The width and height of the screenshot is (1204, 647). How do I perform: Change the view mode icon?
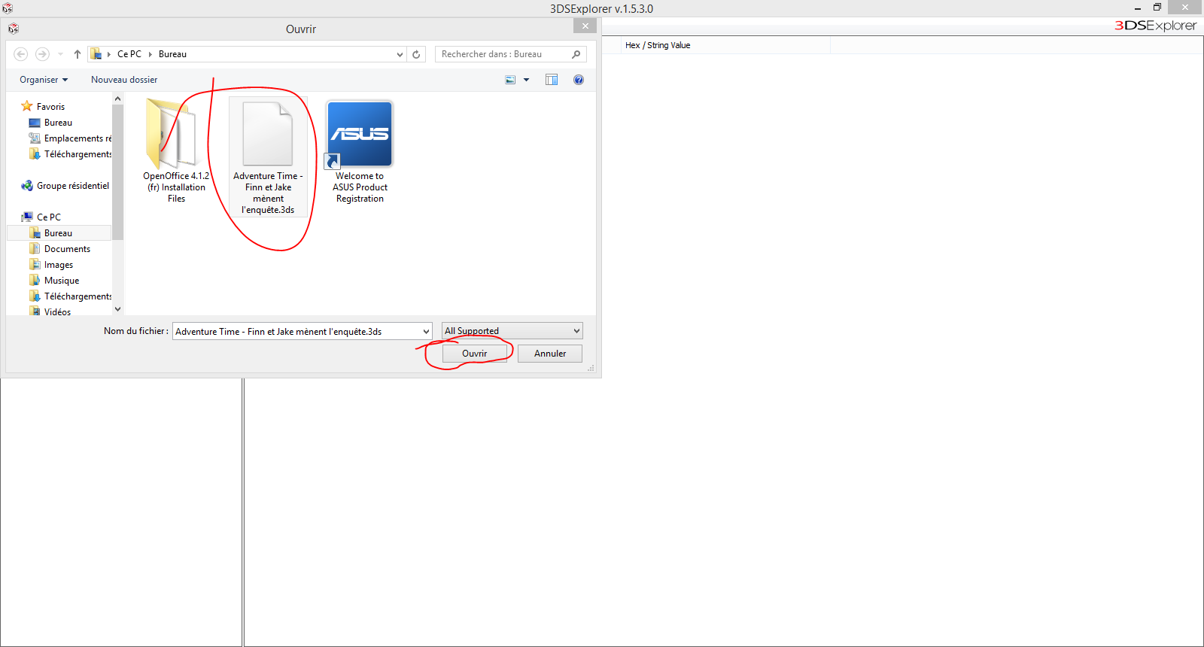(510, 80)
